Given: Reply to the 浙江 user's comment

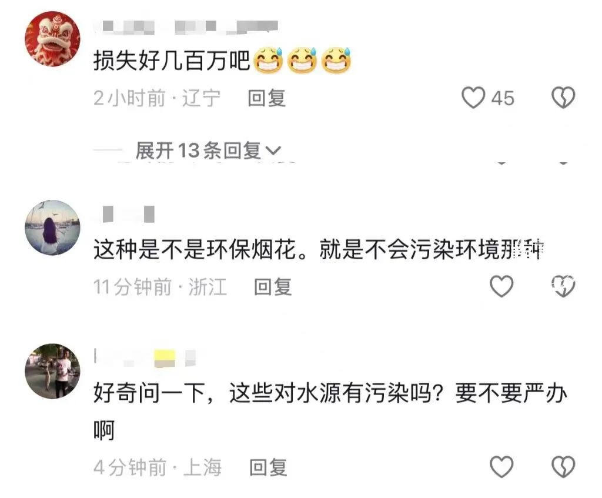Looking at the screenshot, I should pyautogui.click(x=273, y=287).
